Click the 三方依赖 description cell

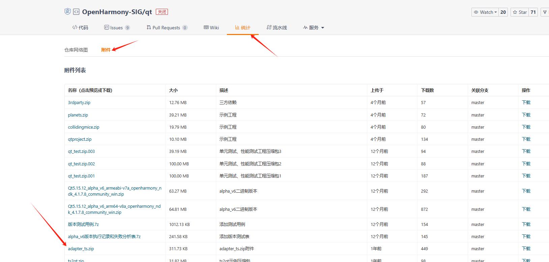[228, 102]
